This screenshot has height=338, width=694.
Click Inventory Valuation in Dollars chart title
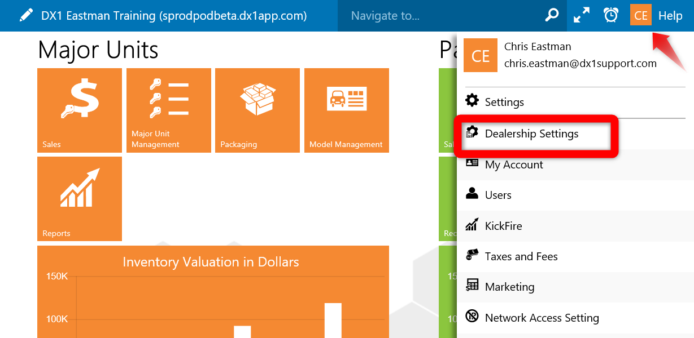[x=211, y=262]
